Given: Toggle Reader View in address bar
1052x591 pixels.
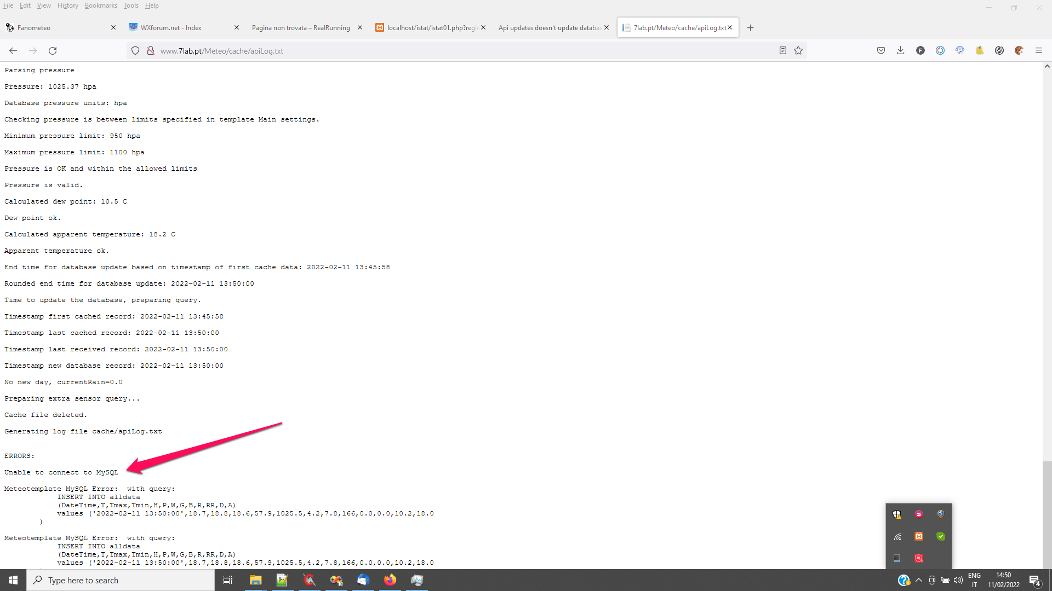Looking at the screenshot, I should tap(783, 51).
